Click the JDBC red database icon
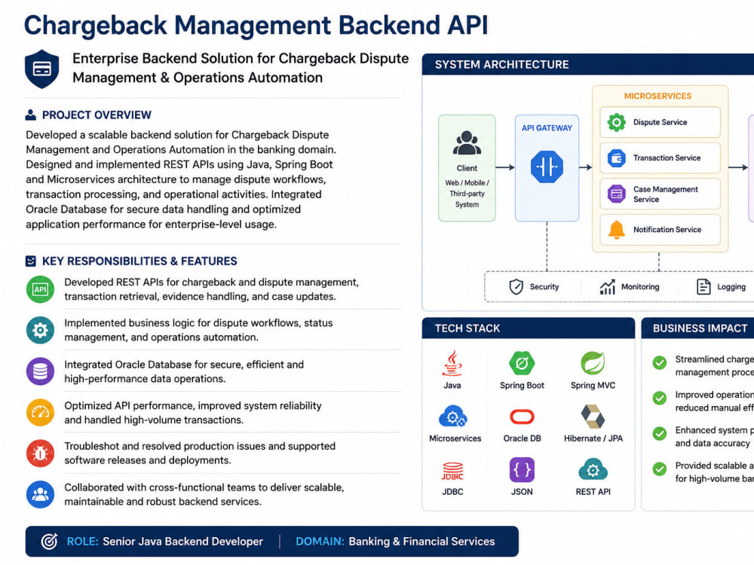This screenshot has height=565, width=754. [452, 471]
